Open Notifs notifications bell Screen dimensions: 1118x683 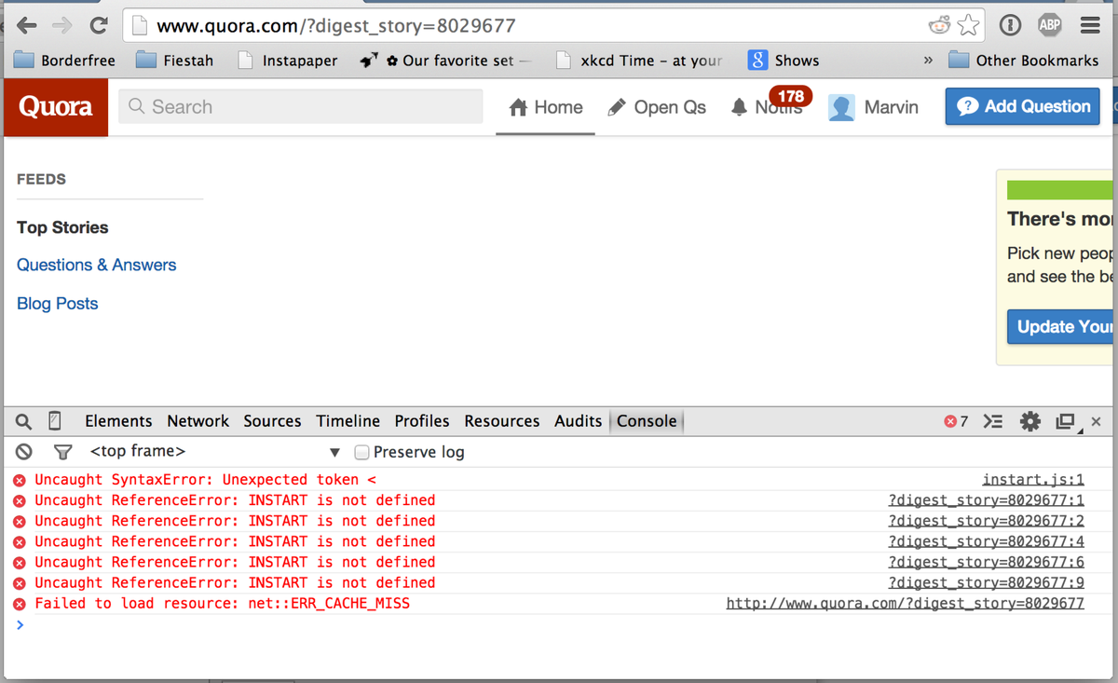point(766,108)
